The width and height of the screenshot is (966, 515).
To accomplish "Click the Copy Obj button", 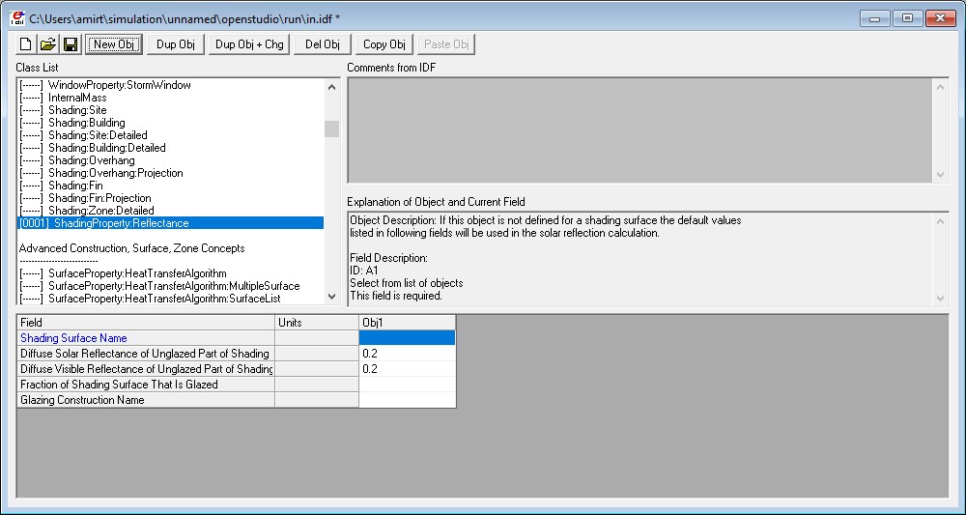I will [384, 44].
